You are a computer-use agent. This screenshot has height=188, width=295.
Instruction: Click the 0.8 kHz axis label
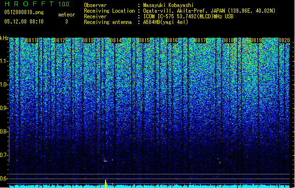4,132
